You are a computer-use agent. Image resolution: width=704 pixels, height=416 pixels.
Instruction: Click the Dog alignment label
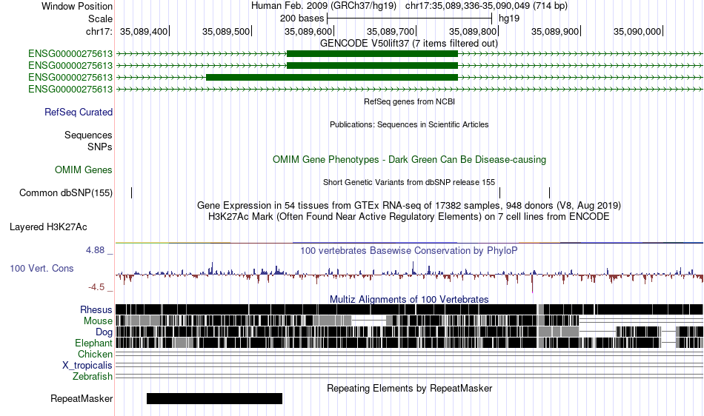point(104,332)
